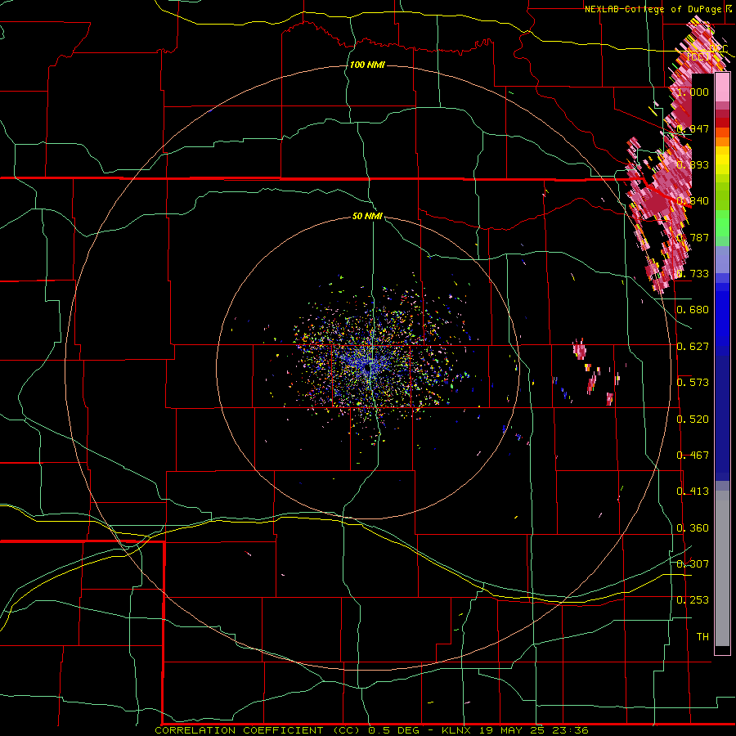Select the 0.733 value on the color scale
Screen dimensions: 736x736
[x=693, y=274]
